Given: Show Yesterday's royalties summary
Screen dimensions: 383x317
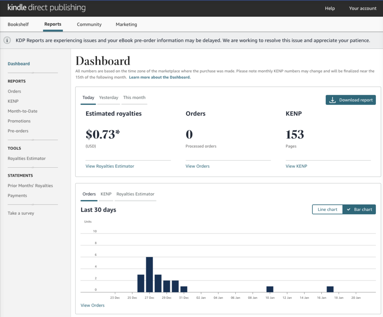Looking at the screenshot, I should click(108, 97).
